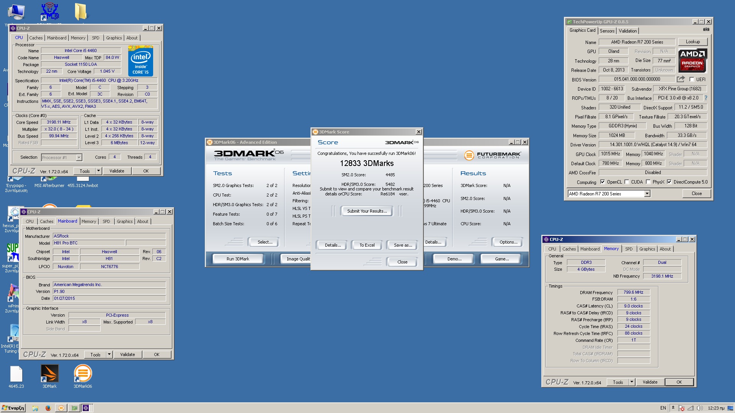Screen dimensions: 735x413
Task: Click Validate in CPU-Z Memory window
Action: click(650, 382)
